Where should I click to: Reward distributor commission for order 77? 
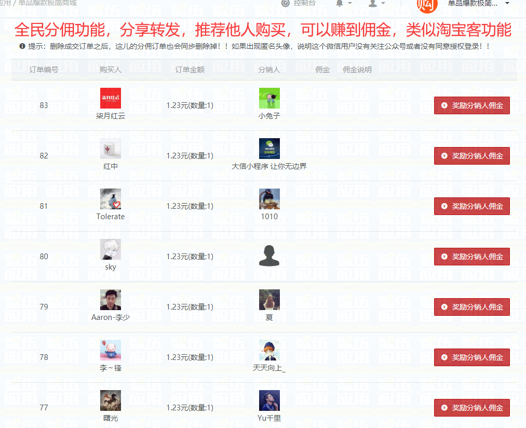[x=471, y=408]
